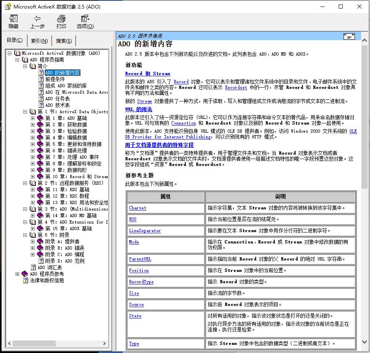Screen dimensions: 370x353
Task: Click the topic icon beside ADO 任务表
Action: (x=41, y=99)
